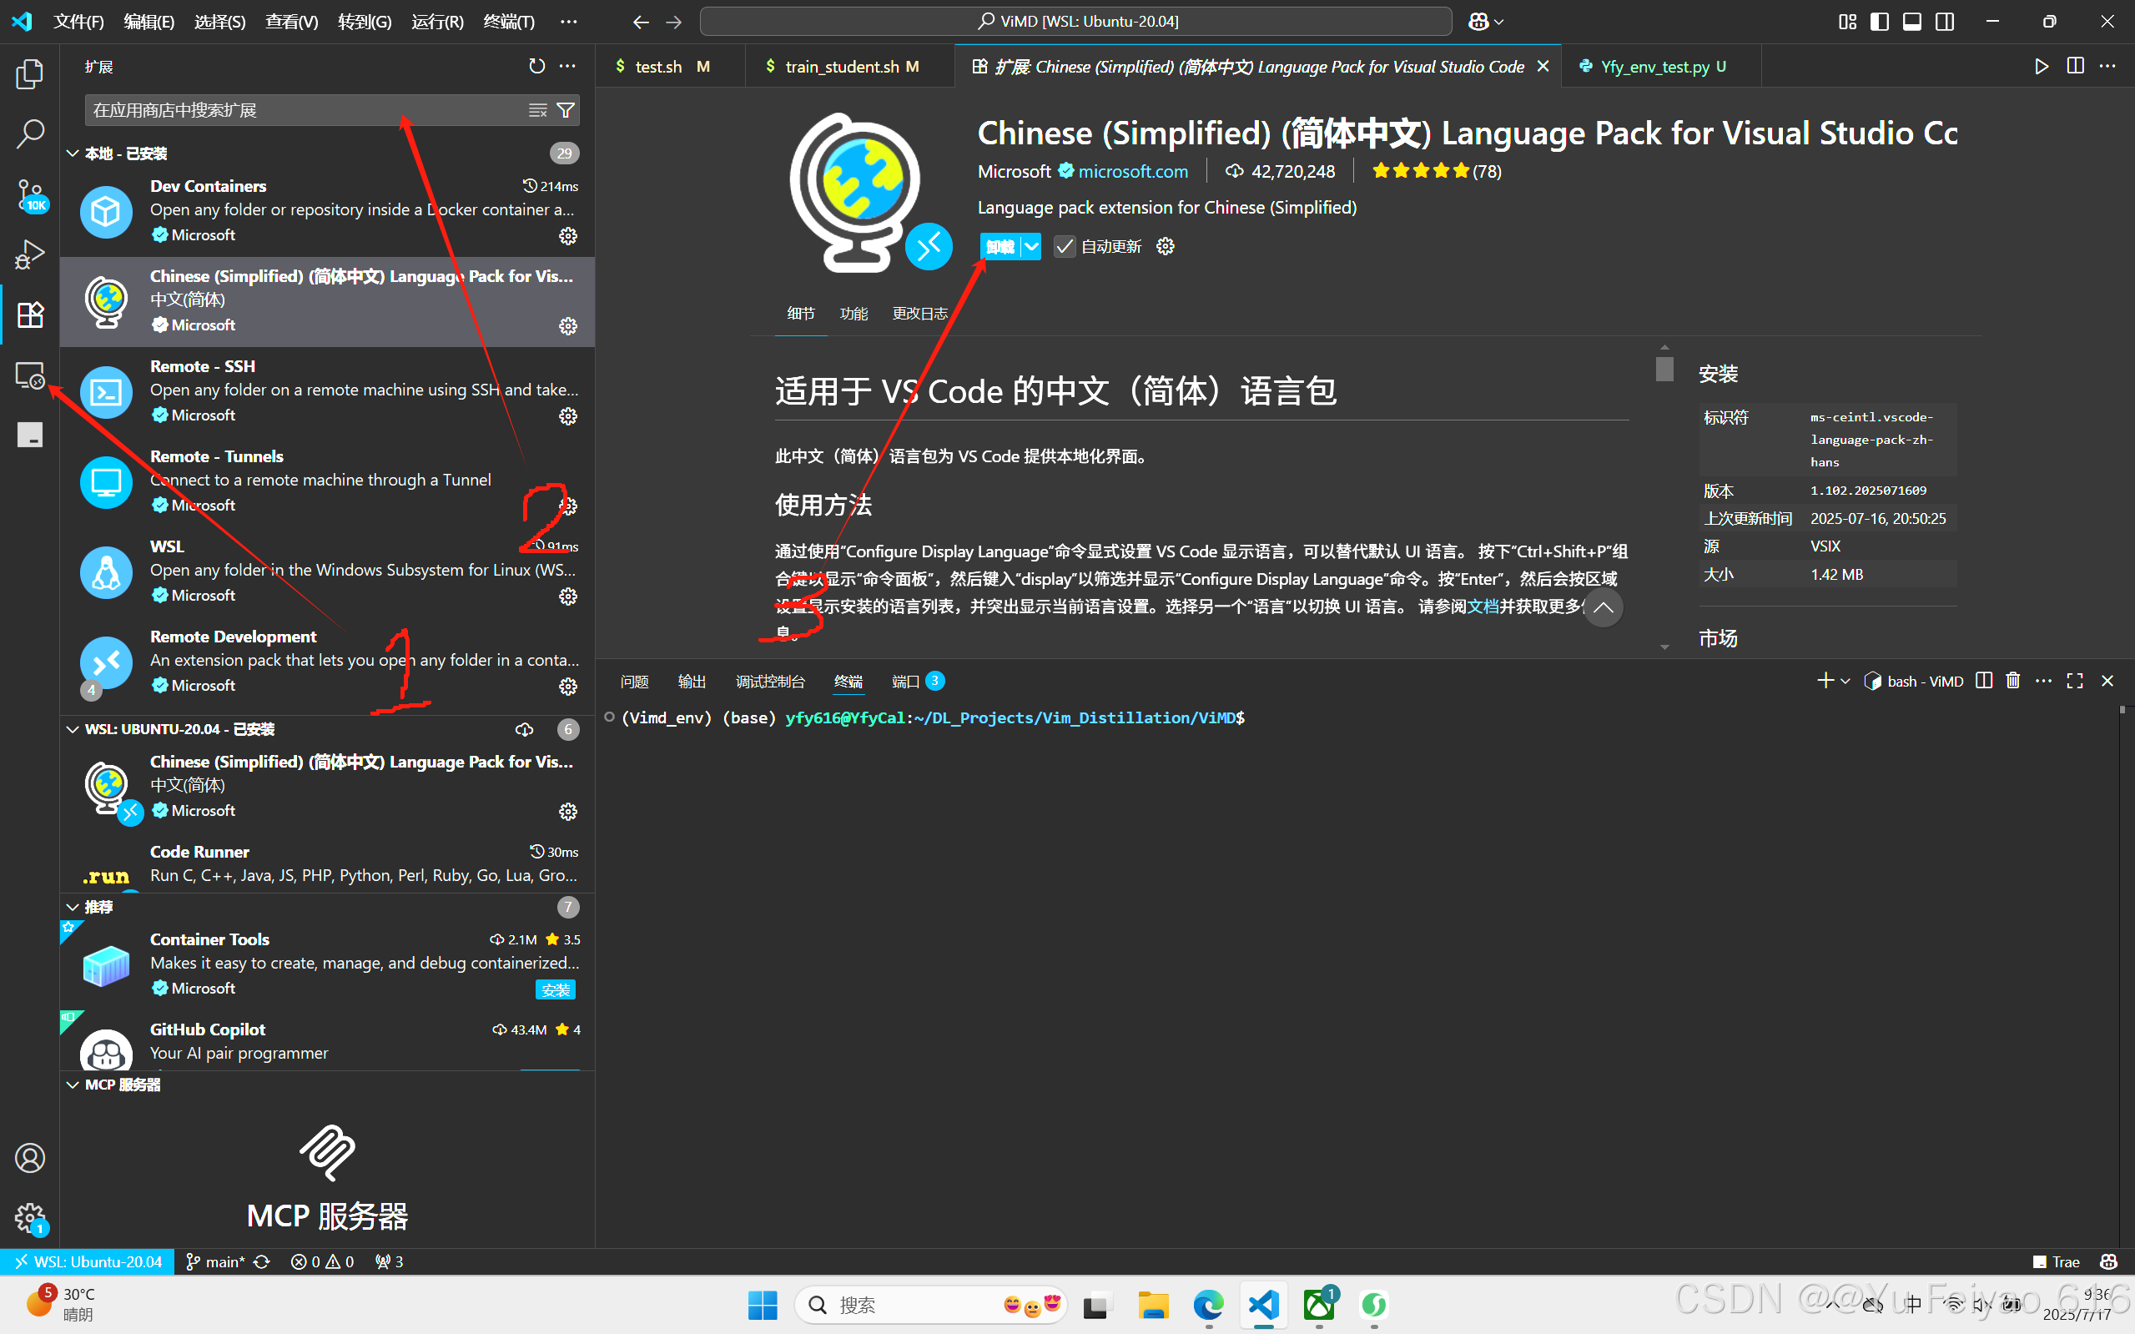Open the Manage gear in activity bar
Screen dimensions: 2135x1334
coord(30,1217)
